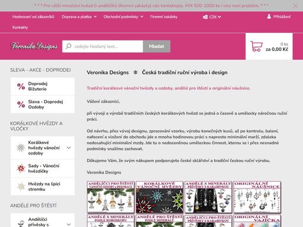Click the magnifier icon in the search box

click(x=69, y=46)
